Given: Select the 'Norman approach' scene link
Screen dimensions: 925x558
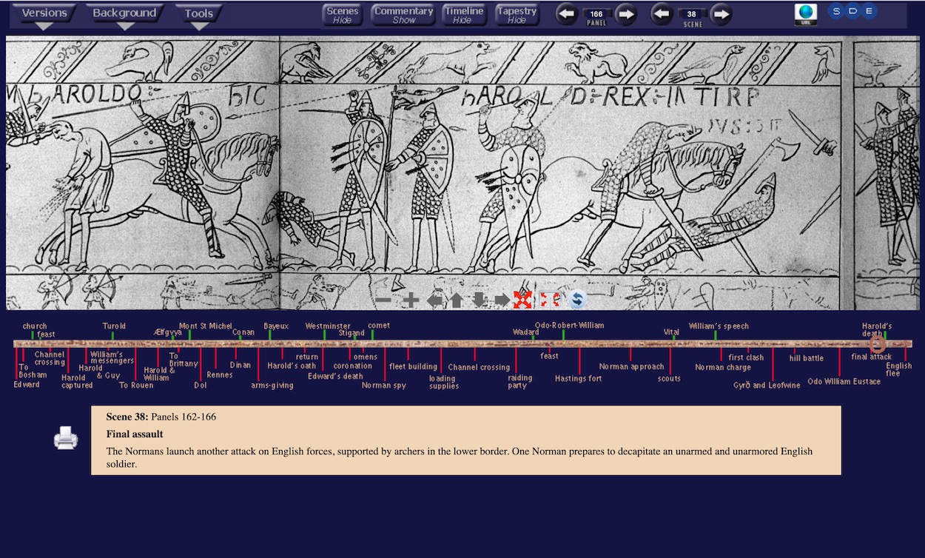Looking at the screenshot, I should click(632, 367).
